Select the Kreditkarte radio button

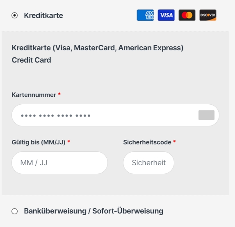(x=14, y=16)
